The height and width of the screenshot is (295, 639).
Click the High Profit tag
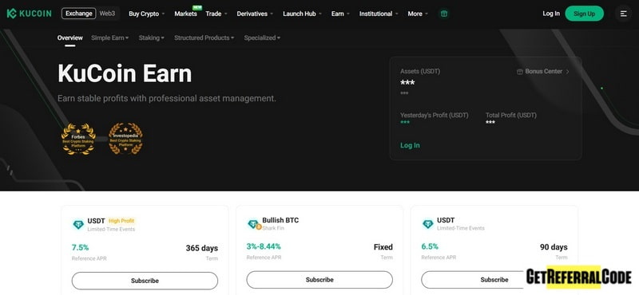click(x=121, y=221)
